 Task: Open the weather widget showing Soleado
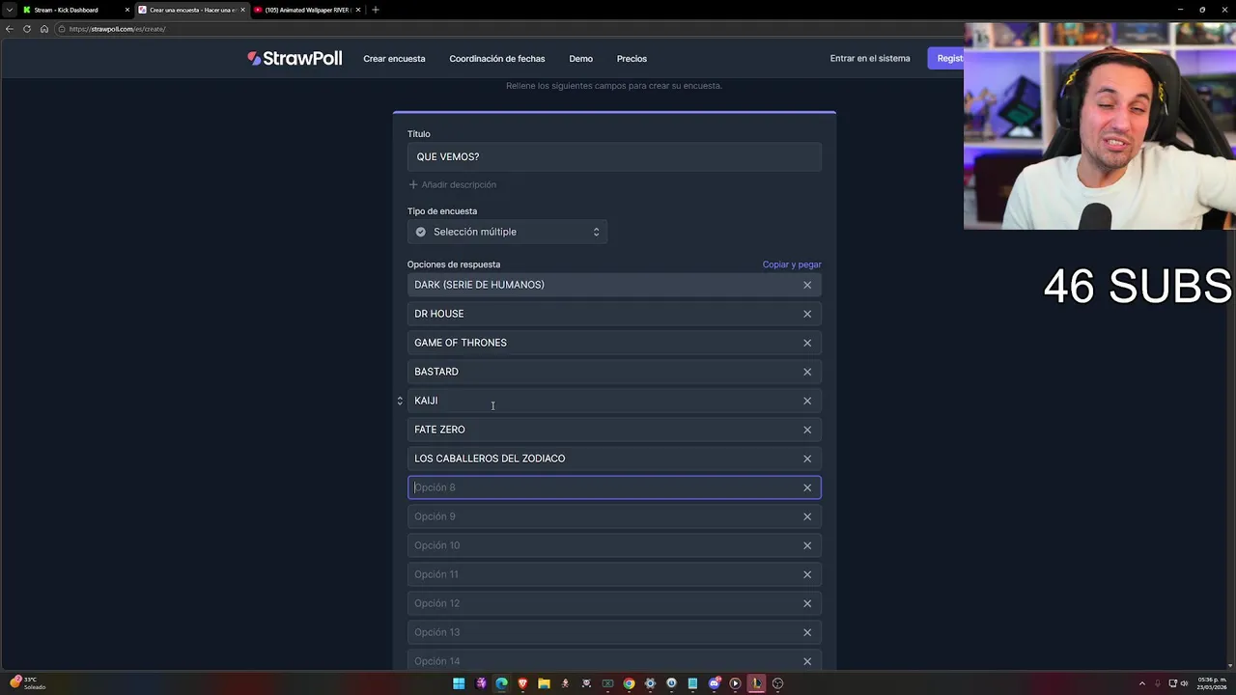pos(27,682)
